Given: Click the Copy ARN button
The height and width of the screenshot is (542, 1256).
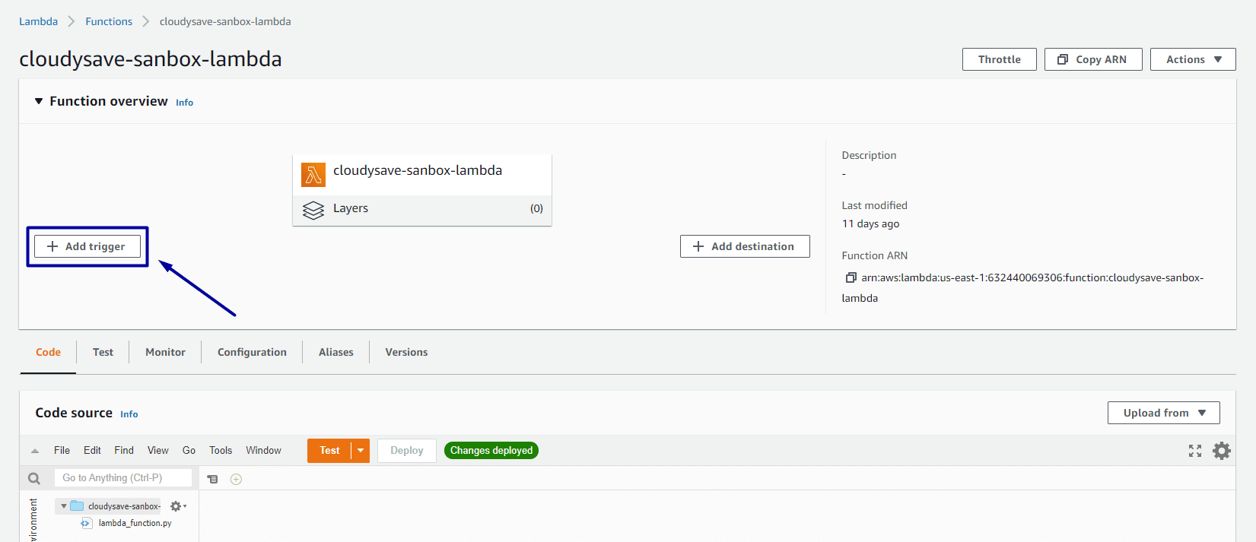Looking at the screenshot, I should click(x=1093, y=59).
